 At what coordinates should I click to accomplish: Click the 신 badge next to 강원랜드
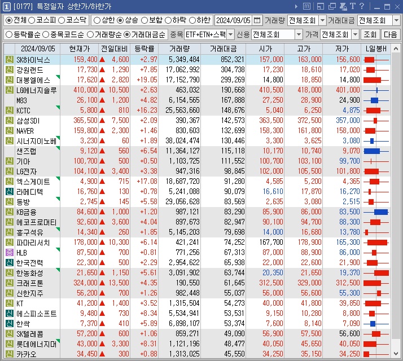click(x=10, y=70)
